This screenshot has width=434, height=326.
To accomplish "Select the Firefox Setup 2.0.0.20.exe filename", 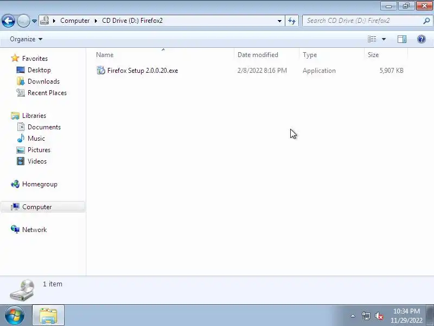I will (143, 71).
